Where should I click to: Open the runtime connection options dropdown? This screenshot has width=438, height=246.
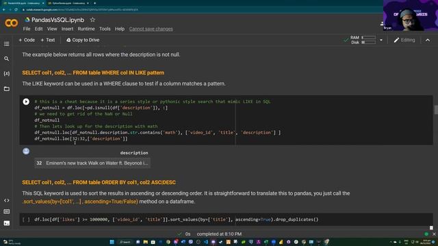coord(381,40)
